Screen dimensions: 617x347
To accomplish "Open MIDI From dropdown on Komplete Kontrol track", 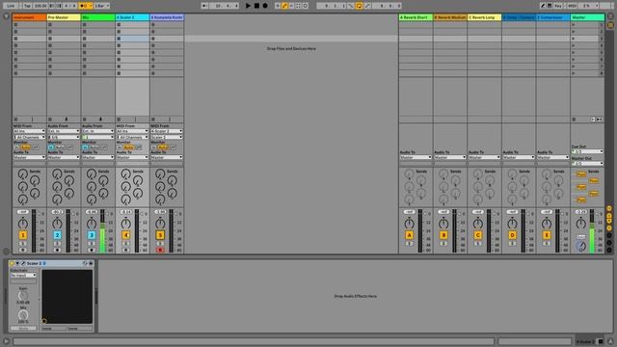I will coord(167,131).
